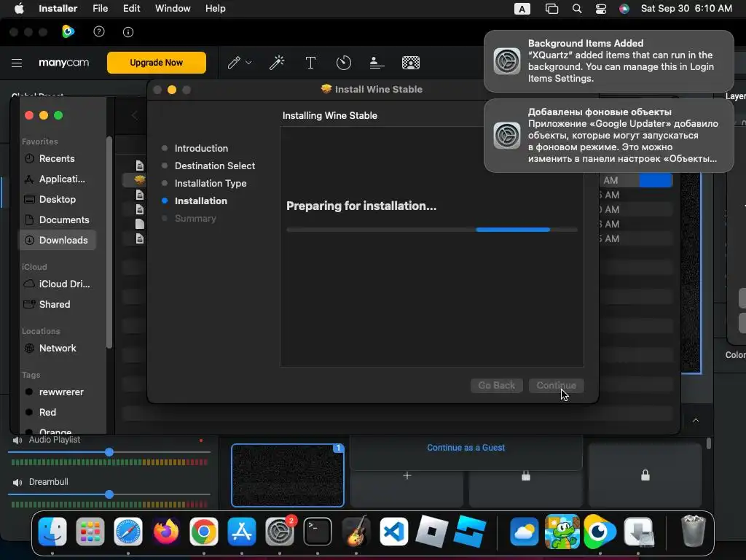746x560 pixels.
Task: Open ManyCam chroma key checkerboard tool
Action: tap(411, 63)
